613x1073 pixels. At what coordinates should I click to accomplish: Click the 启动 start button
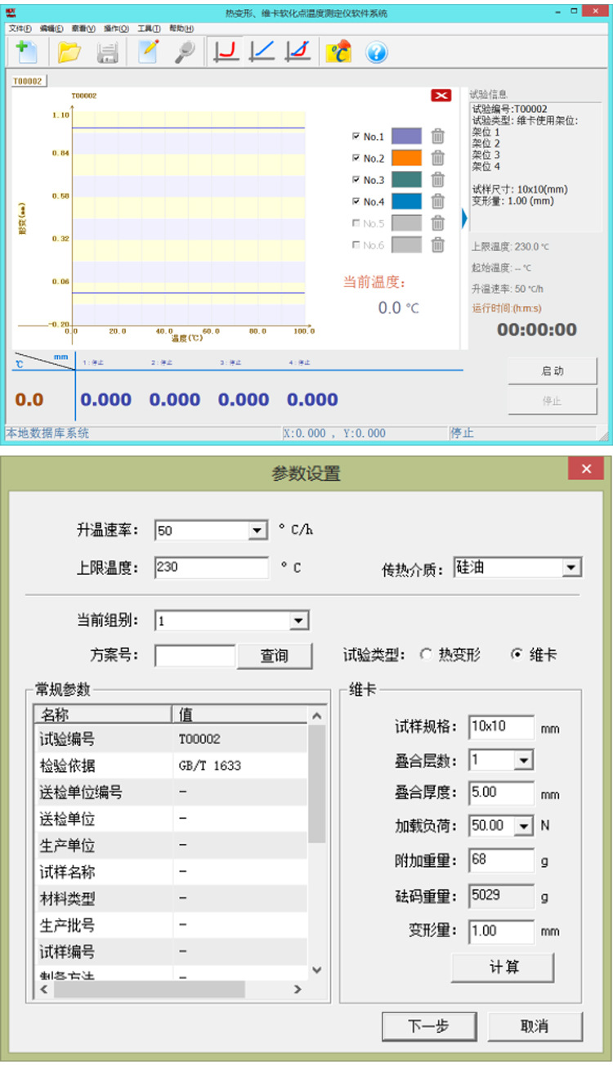pos(553,371)
